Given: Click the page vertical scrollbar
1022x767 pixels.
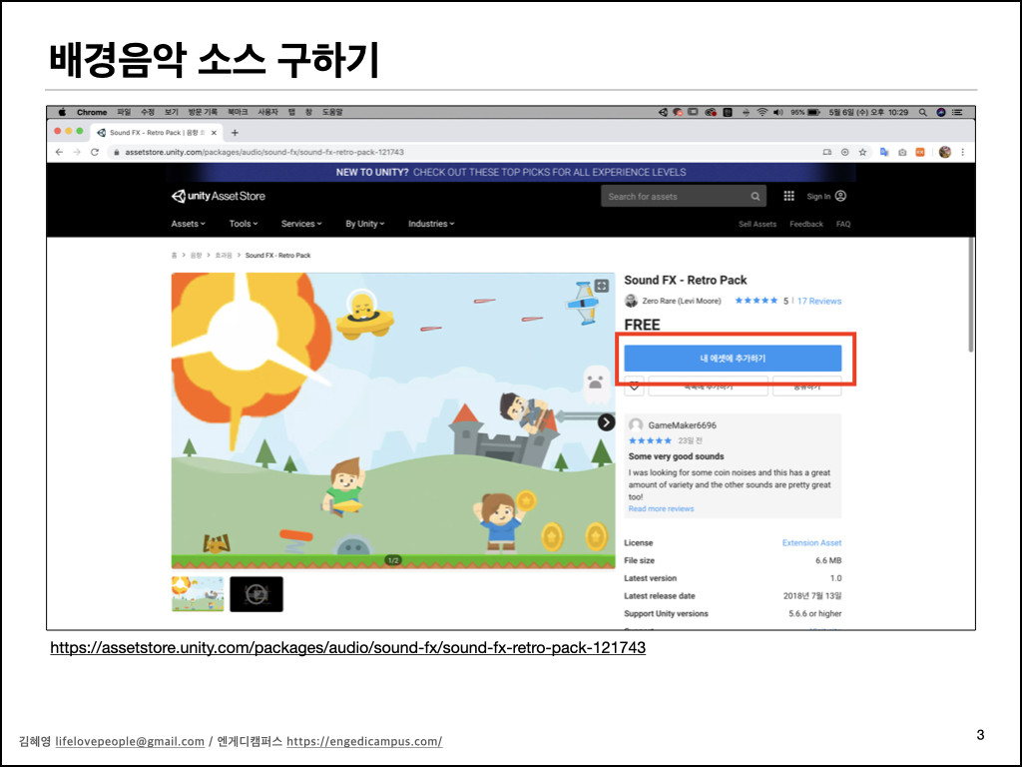Looking at the screenshot, I should click(970, 297).
